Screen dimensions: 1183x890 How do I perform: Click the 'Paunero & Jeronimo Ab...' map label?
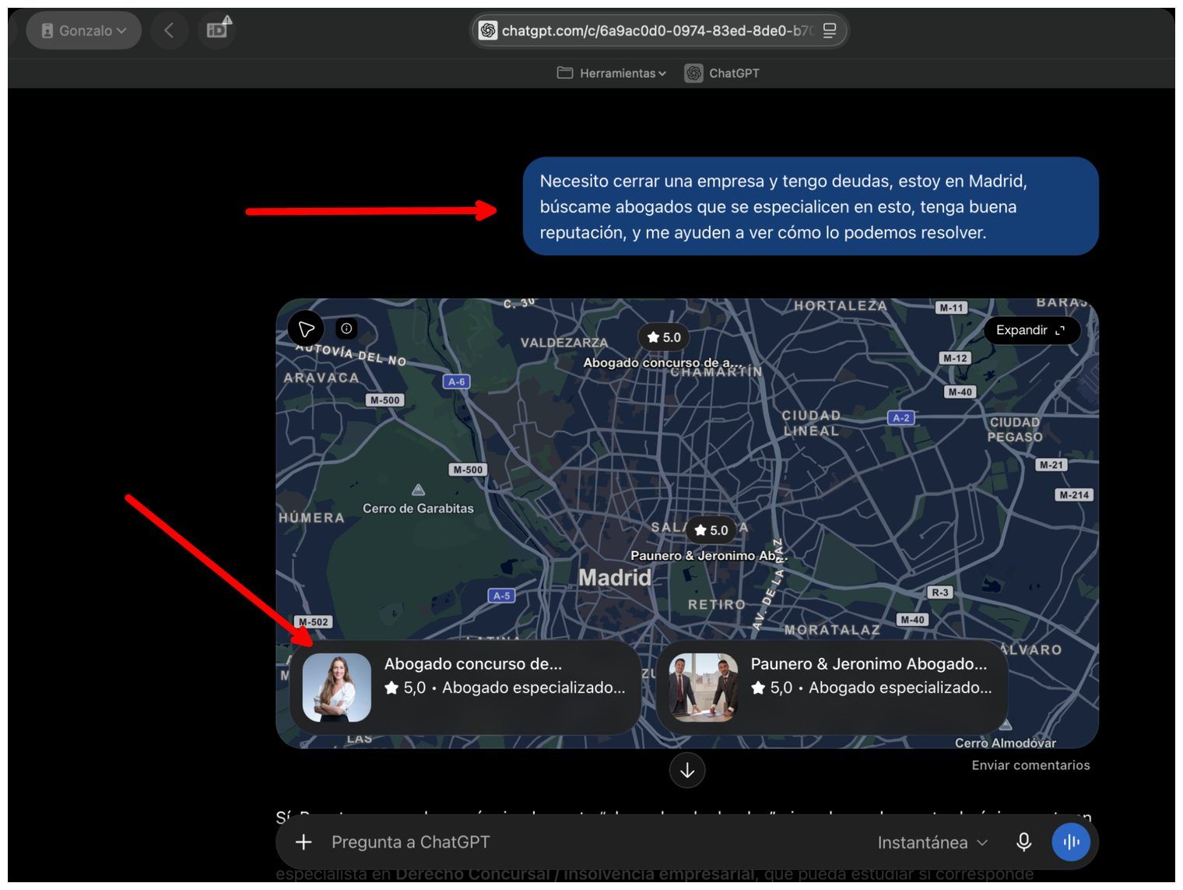[709, 555]
